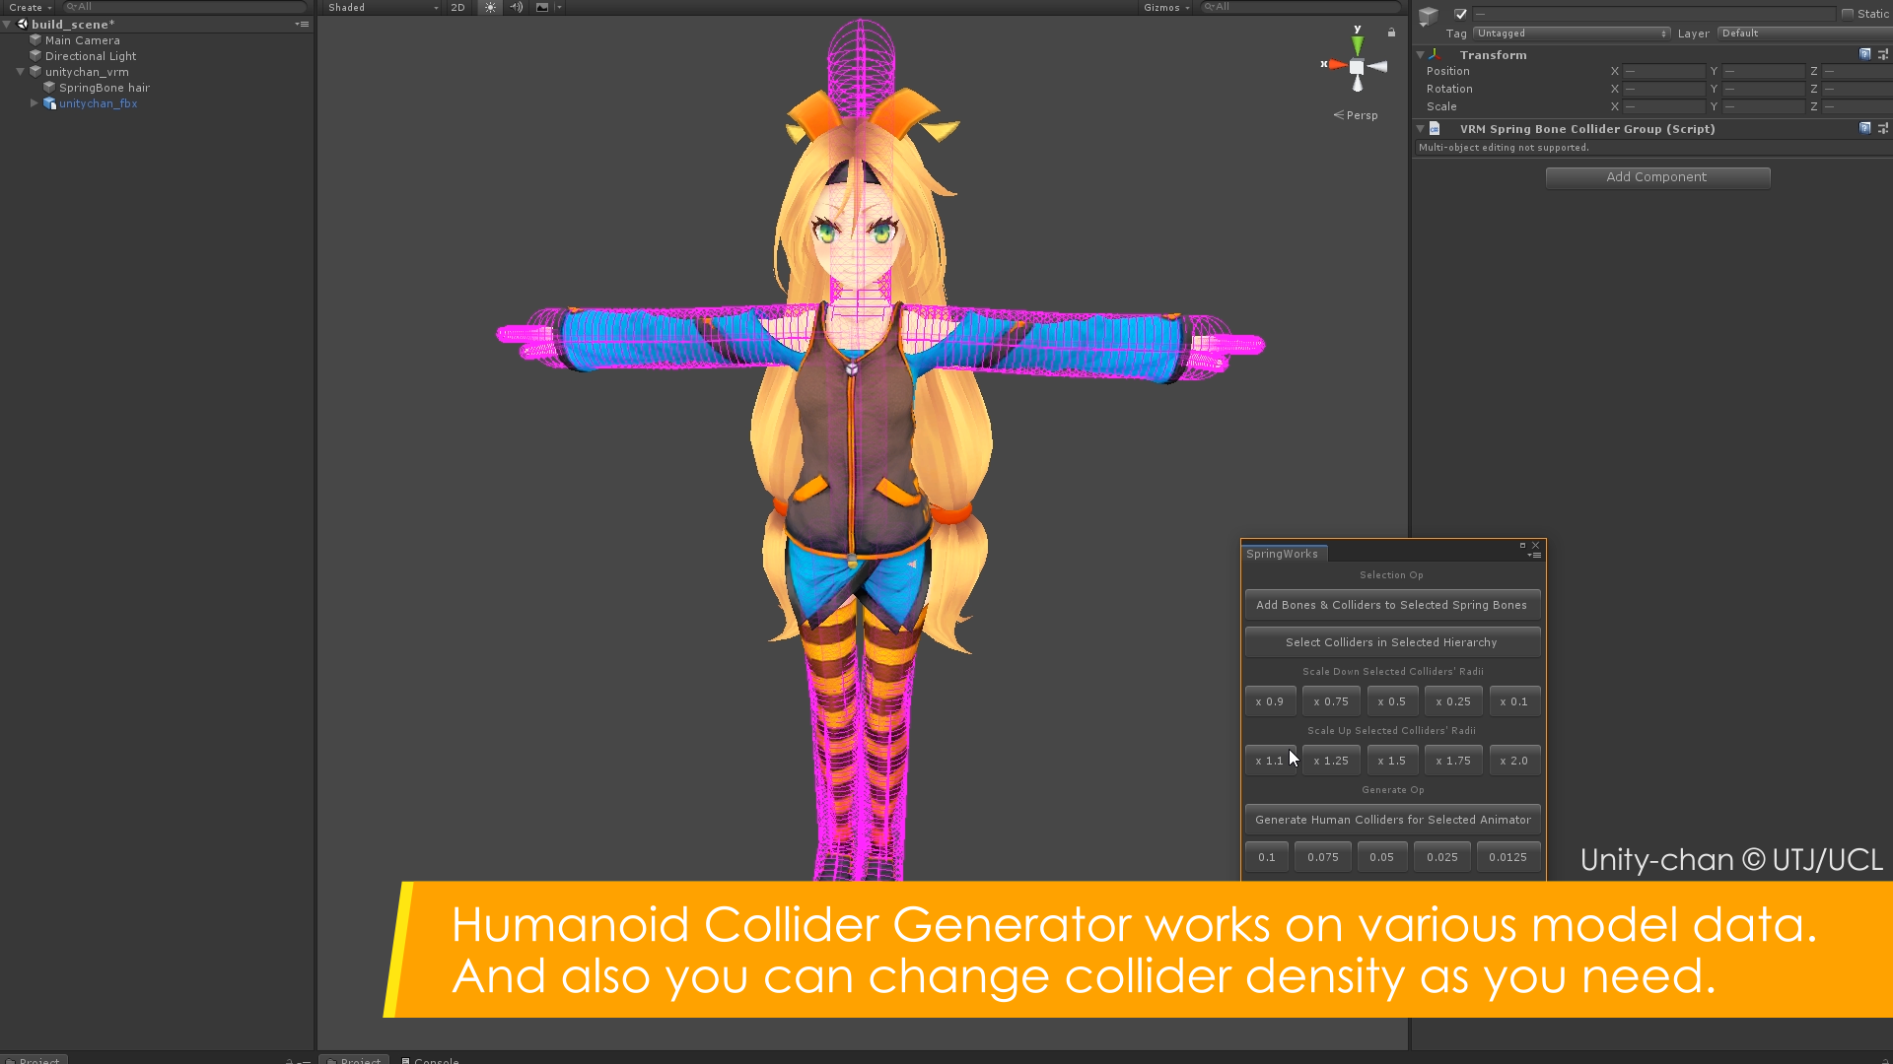Expand the unitychan_fbx object in the hierarchy

pyautogui.click(x=35, y=103)
